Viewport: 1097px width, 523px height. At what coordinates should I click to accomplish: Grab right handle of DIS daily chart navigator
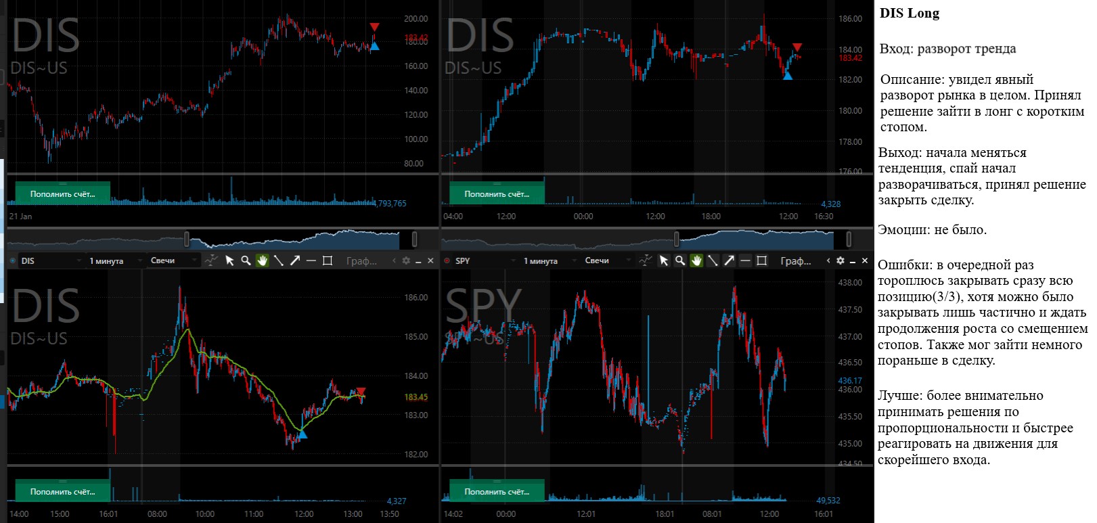pos(415,239)
